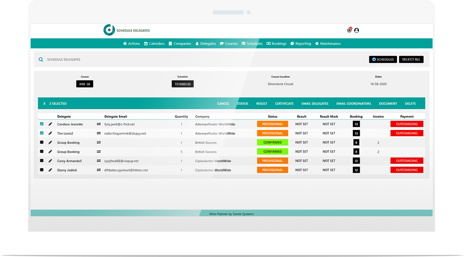Go to the Companies menu item
This screenshot has width=464, height=257.
pyautogui.click(x=180, y=43)
